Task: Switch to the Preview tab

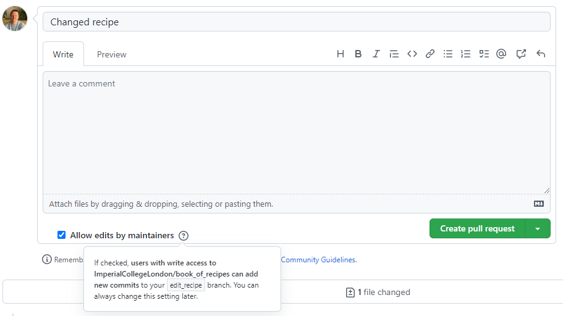Action: pyautogui.click(x=112, y=54)
